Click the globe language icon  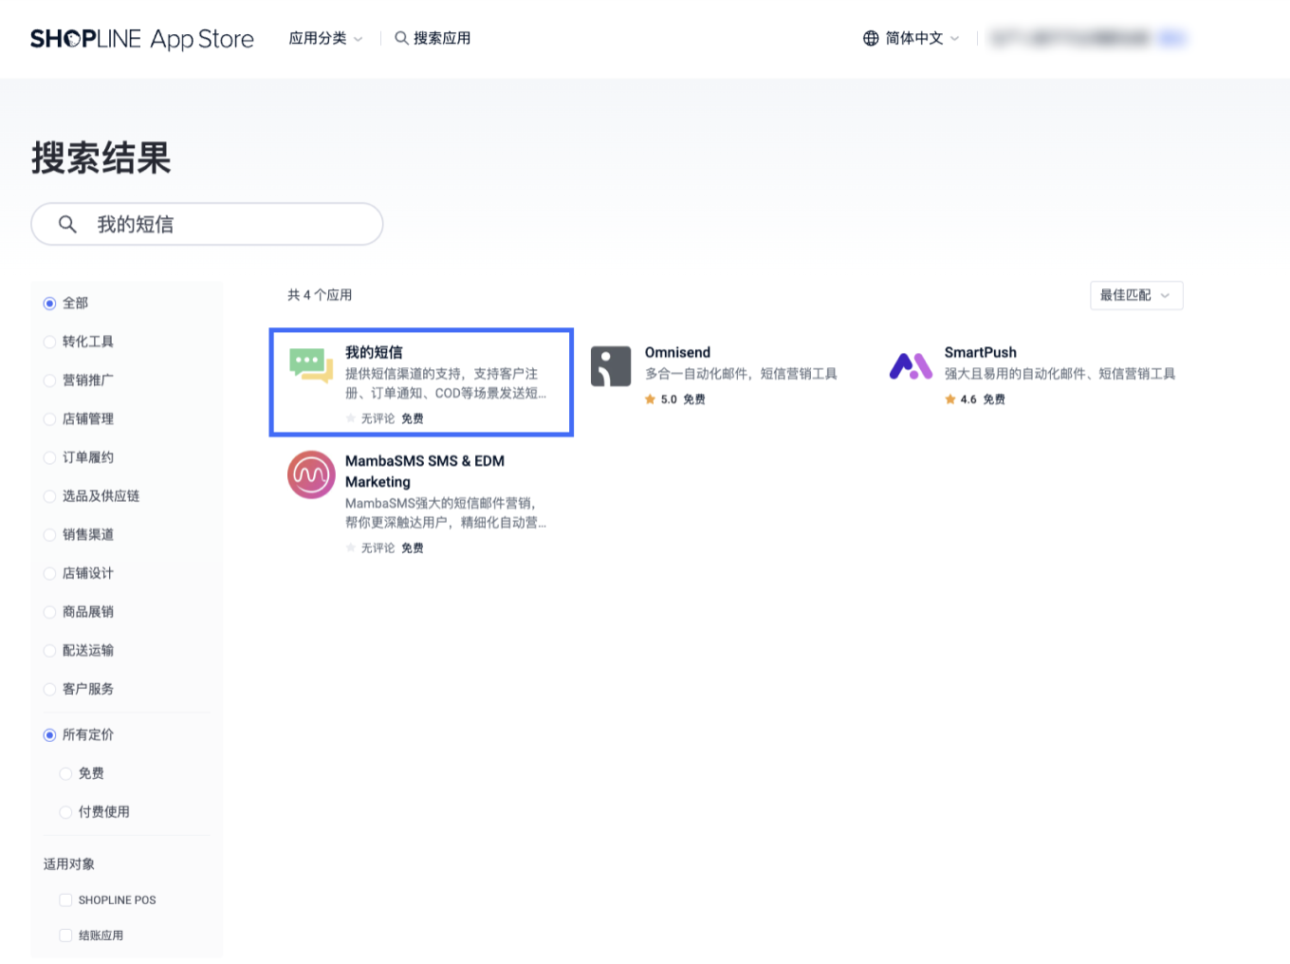tap(871, 38)
